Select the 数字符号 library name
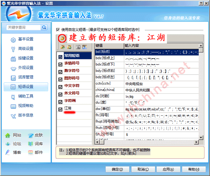The width and height of the screenshot is (210, 176). click(x=72, y=70)
